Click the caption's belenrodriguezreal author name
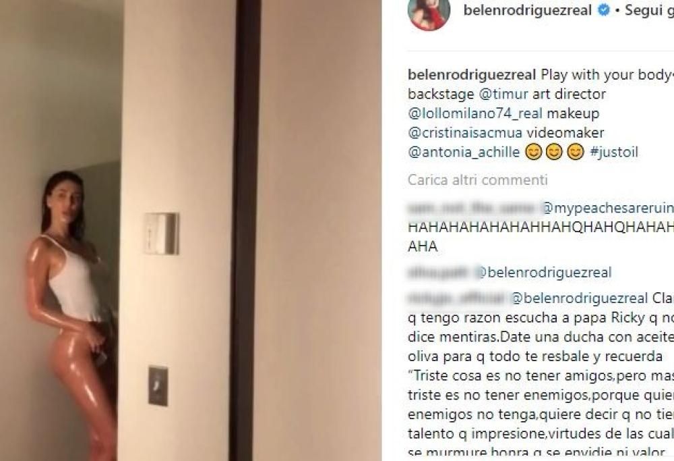674x461 pixels. pyautogui.click(x=472, y=74)
